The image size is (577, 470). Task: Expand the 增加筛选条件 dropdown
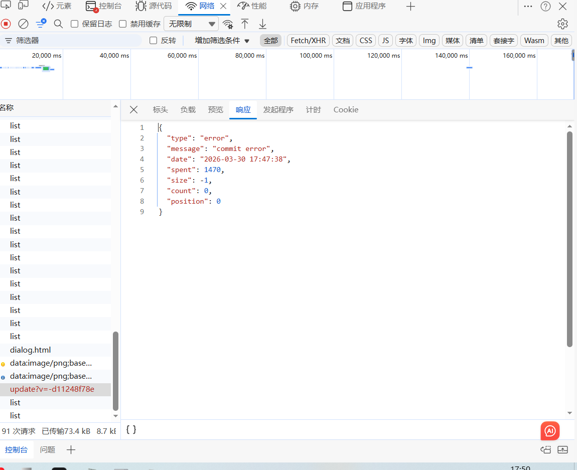222,41
